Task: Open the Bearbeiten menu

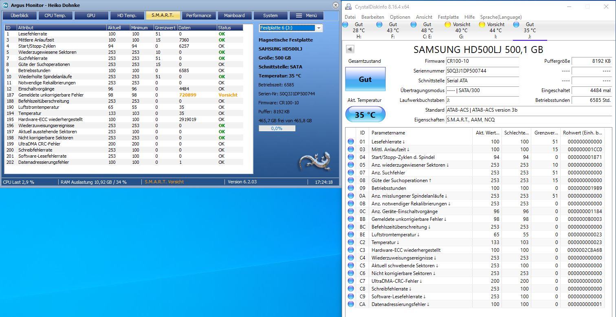Action: pos(373,17)
